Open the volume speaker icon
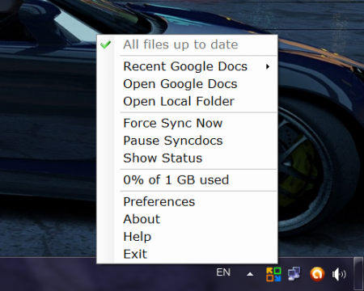 pos(339,274)
